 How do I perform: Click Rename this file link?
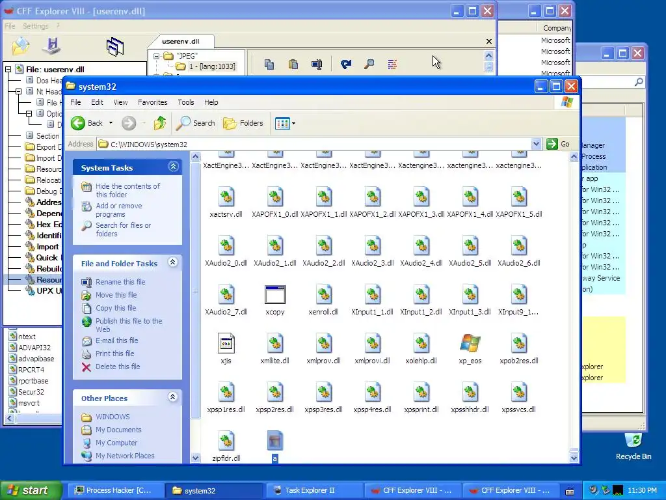point(120,282)
